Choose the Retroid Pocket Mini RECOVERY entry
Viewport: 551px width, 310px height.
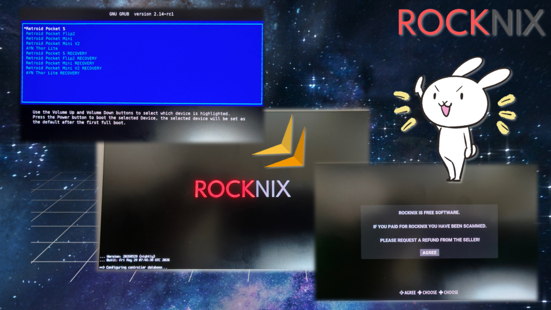tap(60, 64)
